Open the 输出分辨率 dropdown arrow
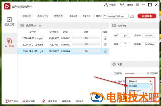This screenshot has width=161, height=106. [x=150, y=81]
